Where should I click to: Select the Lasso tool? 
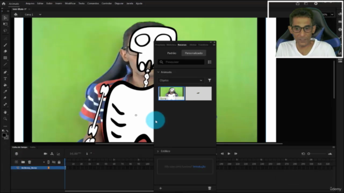click(x=5, y=31)
